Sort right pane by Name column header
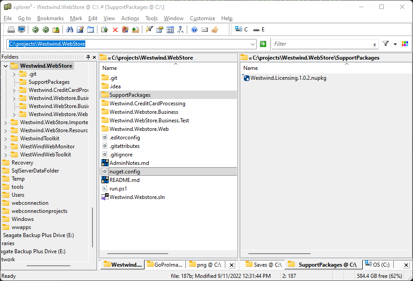 250,68
